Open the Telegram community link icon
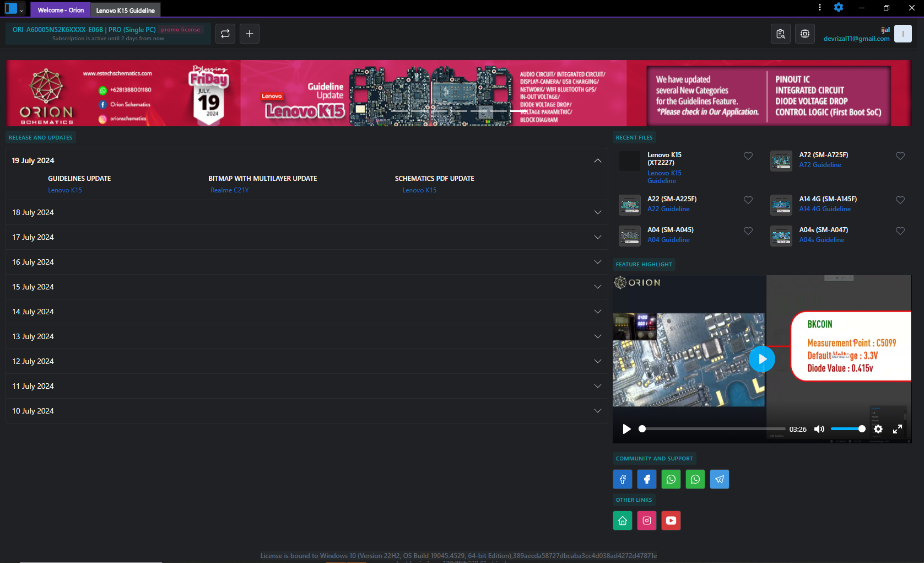 pyautogui.click(x=720, y=479)
